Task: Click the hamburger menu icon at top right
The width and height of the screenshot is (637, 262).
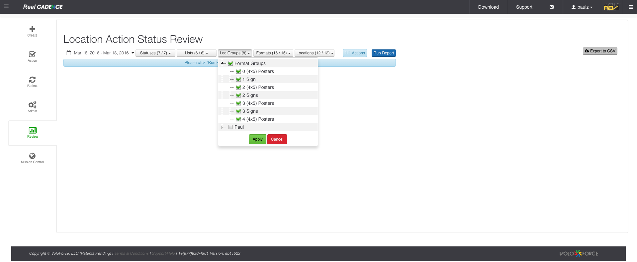Action: 631,7
